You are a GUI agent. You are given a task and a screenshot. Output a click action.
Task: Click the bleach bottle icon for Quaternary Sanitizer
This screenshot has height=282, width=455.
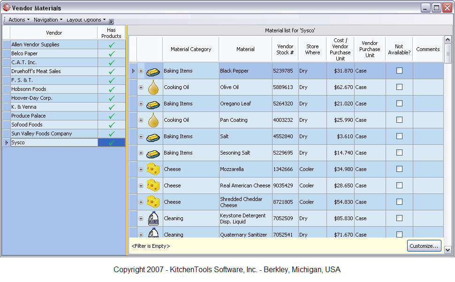point(153,233)
